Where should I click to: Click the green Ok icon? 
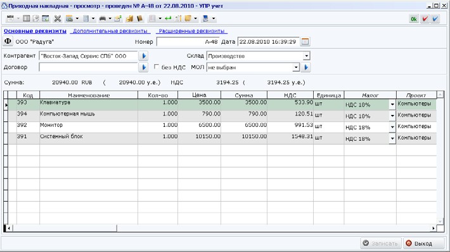click(413, 19)
